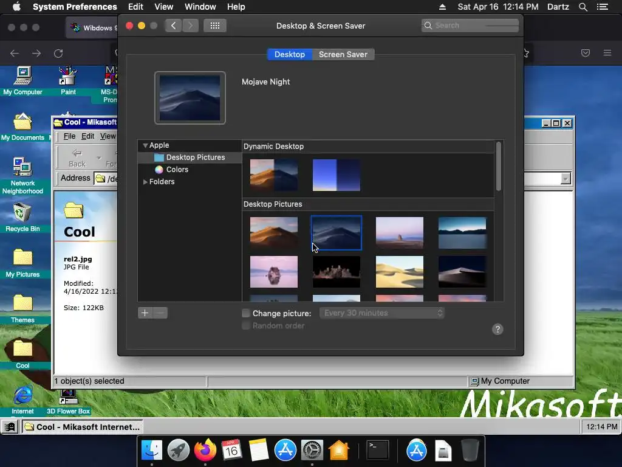Open Spotlight search magnifier in menu bar
Image resolution: width=622 pixels, height=467 pixels.
point(583,7)
